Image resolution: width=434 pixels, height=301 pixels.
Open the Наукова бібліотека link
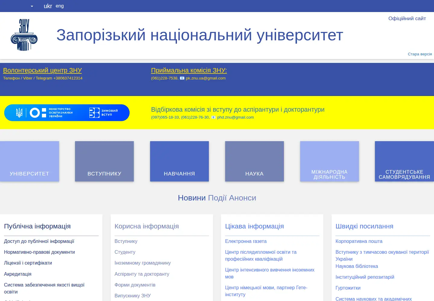(357, 266)
